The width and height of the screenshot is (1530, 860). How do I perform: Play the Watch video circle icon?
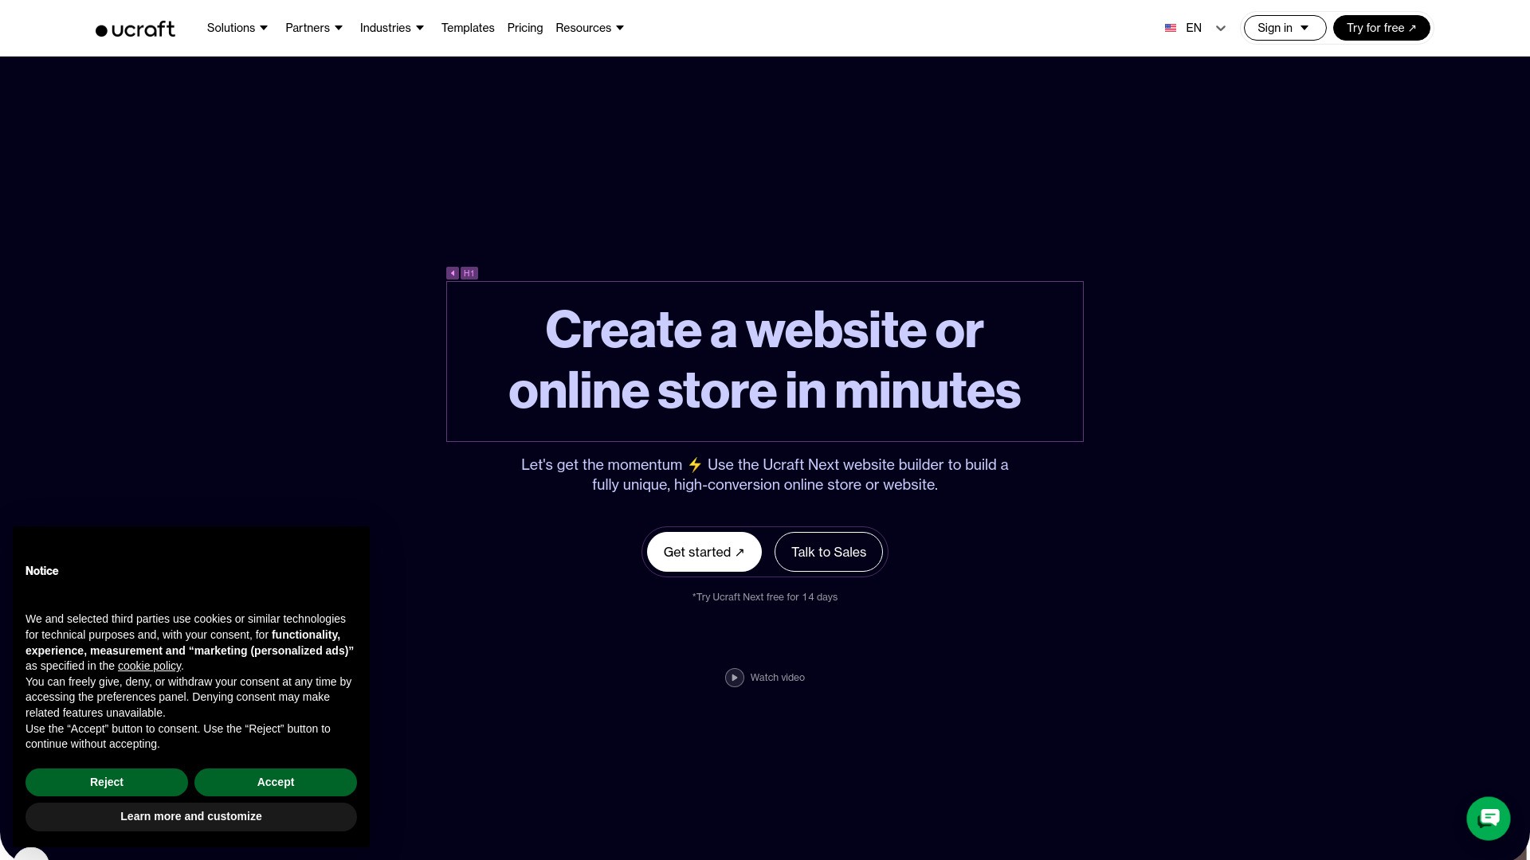pyautogui.click(x=734, y=678)
